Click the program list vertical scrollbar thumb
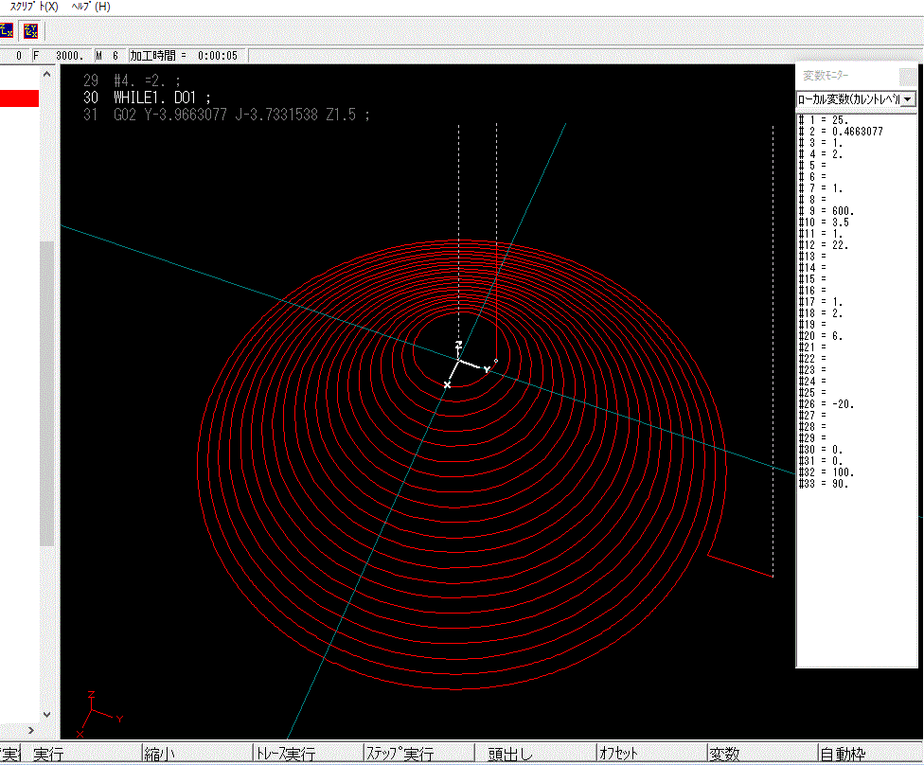Image resolution: width=924 pixels, height=765 pixels. point(47,393)
